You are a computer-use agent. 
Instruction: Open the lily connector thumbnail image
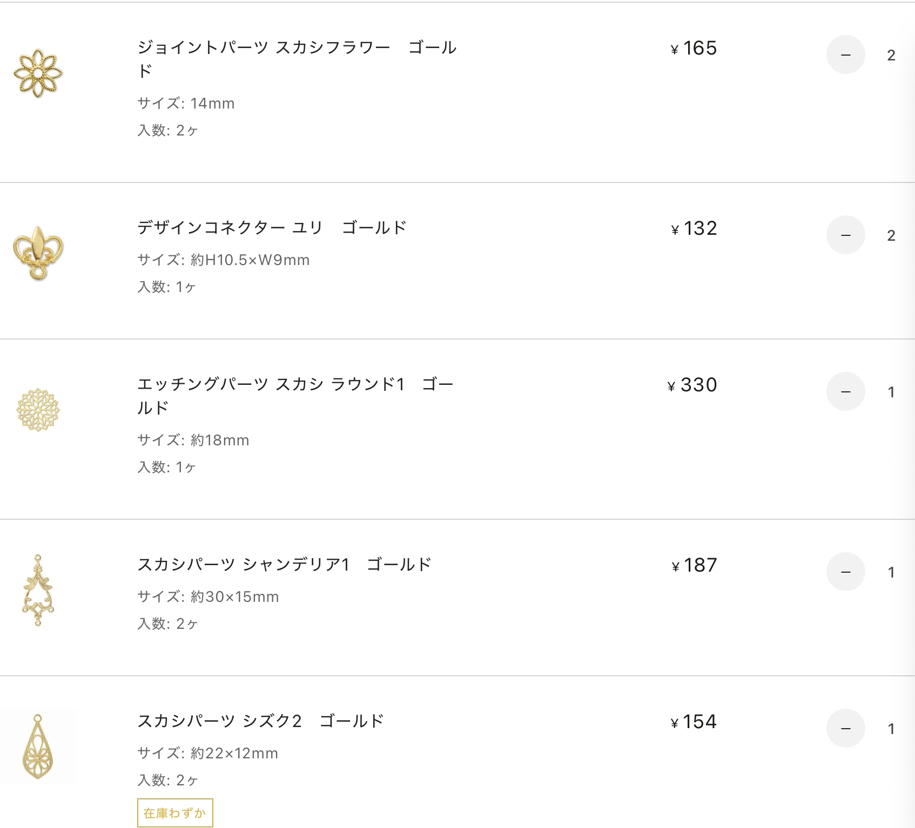click(x=38, y=253)
